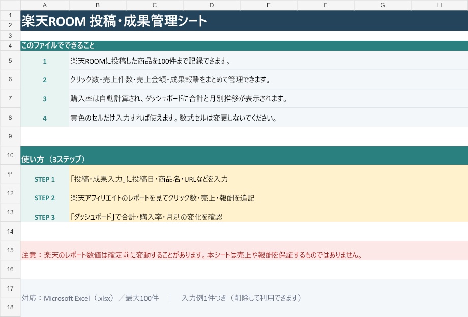This screenshot has width=468, height=317.
Task: Click text starting '購入率は自動計算され'
Action: click(x=179, y=99)
